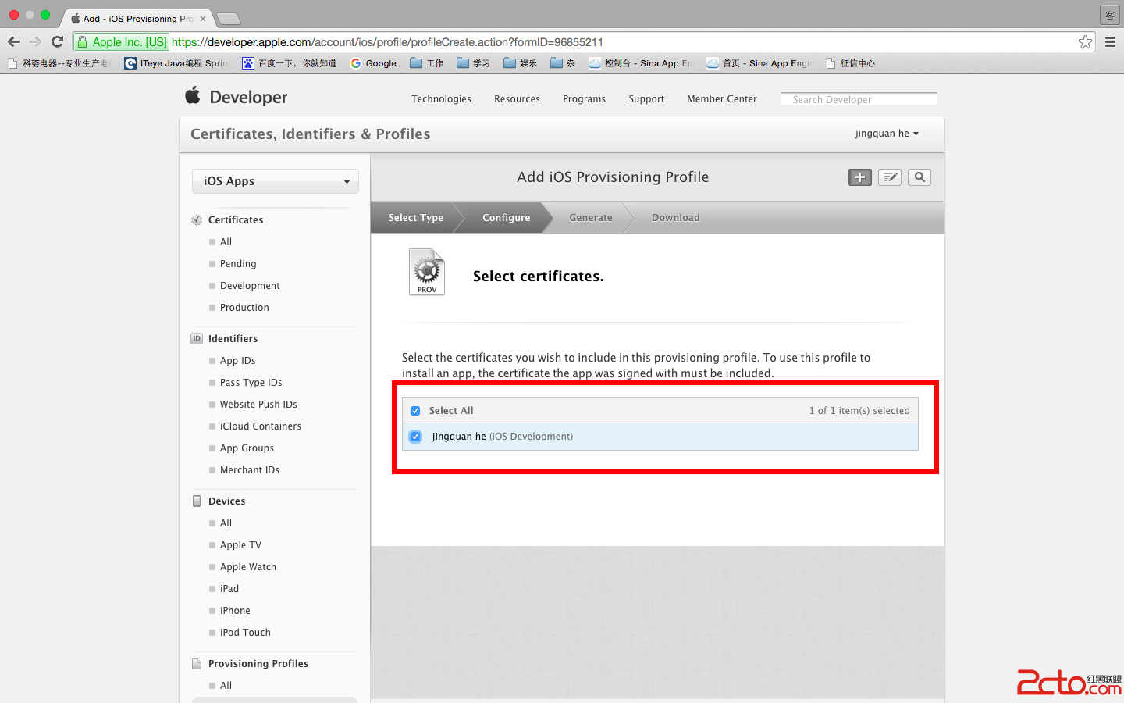Viewport: 1124px width, 703px height.
Task: Go to the Select Type step
Action: click(x=415, y=218)
